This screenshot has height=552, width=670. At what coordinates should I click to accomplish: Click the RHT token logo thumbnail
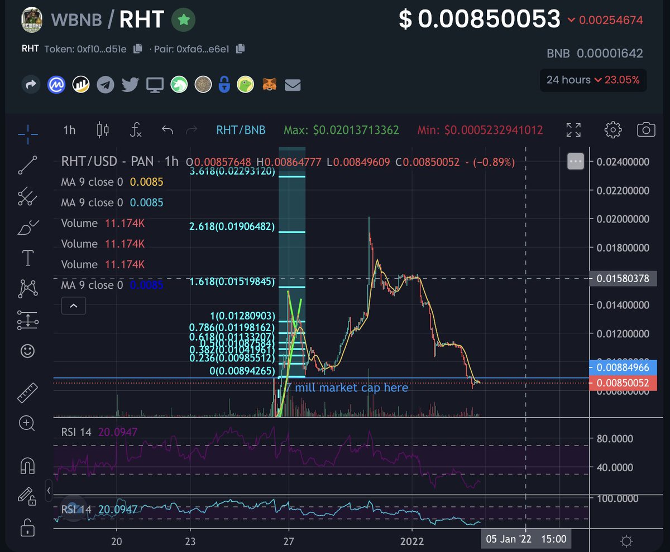33,20
